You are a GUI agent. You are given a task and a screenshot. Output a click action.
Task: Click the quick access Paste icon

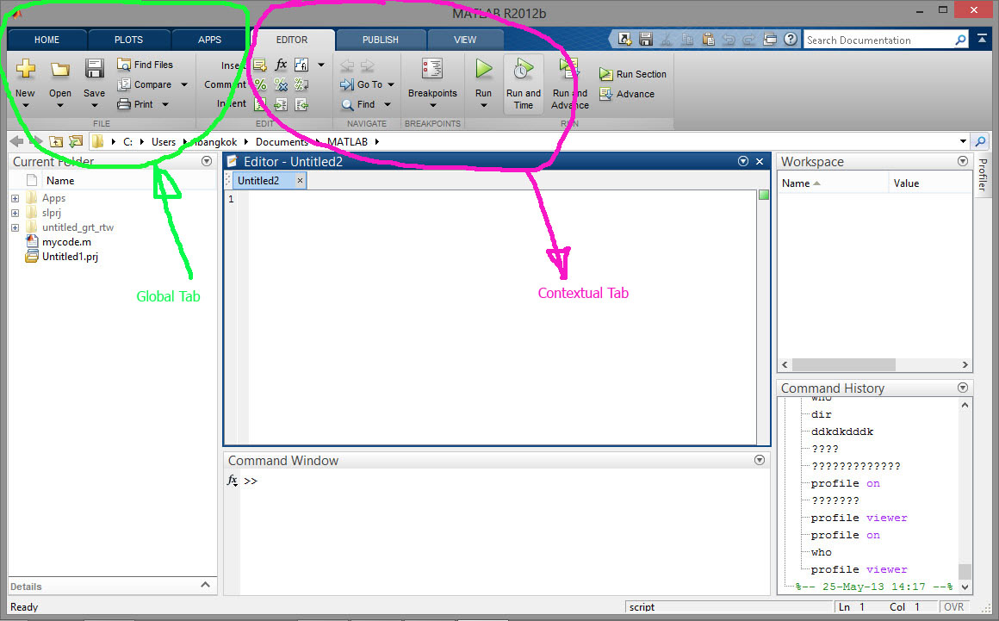[x=708, y=40]
